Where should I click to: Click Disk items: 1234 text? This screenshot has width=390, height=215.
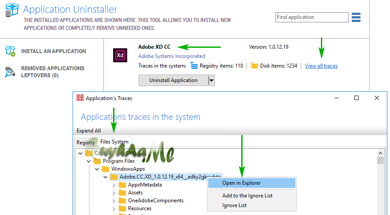[x=279, y=66]
